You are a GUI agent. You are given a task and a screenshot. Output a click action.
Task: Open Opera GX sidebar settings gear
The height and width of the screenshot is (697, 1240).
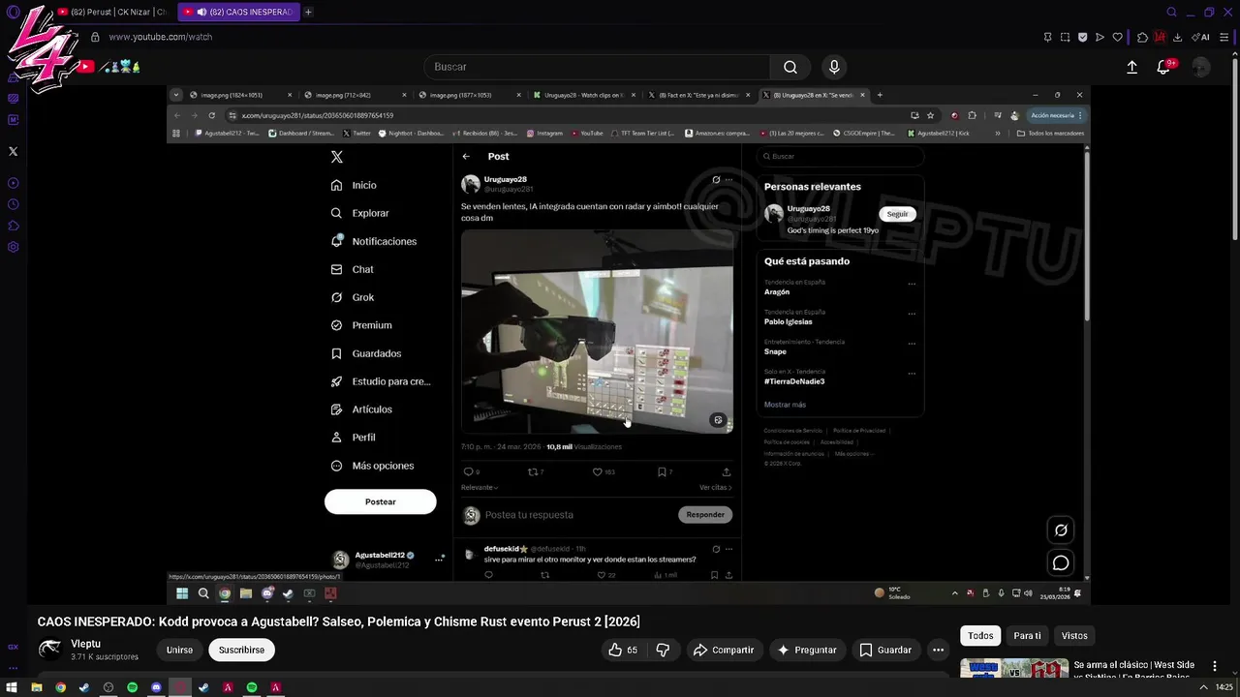[x=13, y=247]
